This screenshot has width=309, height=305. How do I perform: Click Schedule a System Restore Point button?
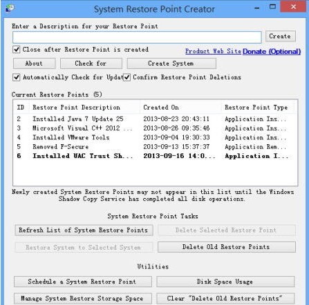(x=83, y=282)
